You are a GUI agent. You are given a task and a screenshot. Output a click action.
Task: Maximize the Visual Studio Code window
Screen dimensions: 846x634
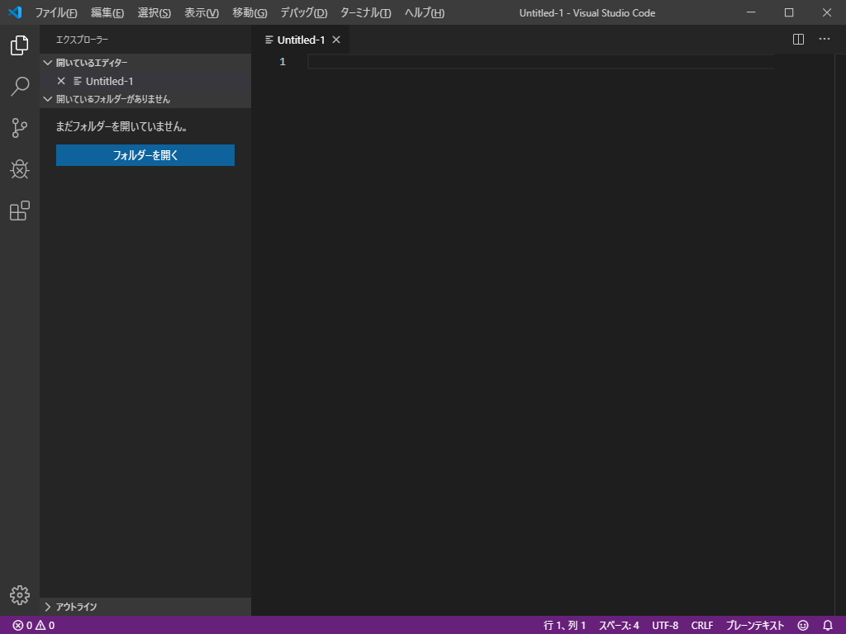(x=789, y=12)
